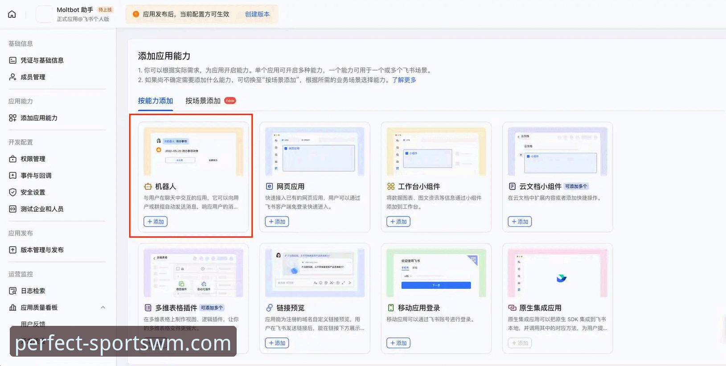Viewport: 726px width, 366px height.
Task: Click the 机器人 robot icon
Action: coord(148,186)
